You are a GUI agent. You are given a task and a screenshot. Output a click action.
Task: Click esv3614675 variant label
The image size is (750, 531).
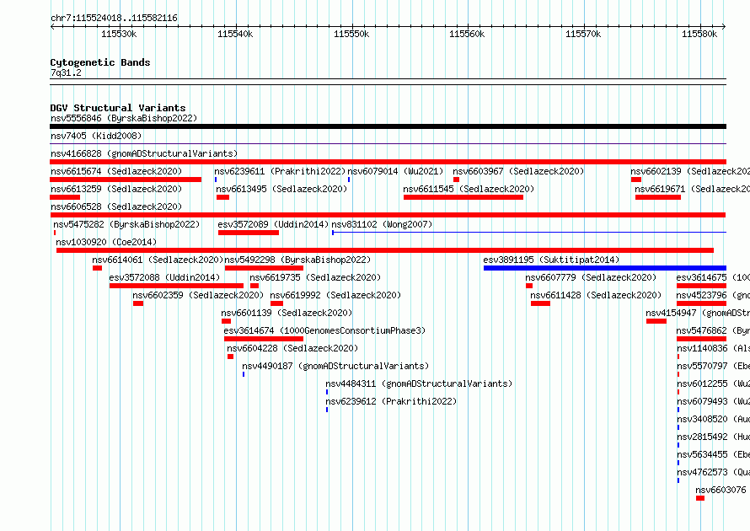click(x=713, y=277)
